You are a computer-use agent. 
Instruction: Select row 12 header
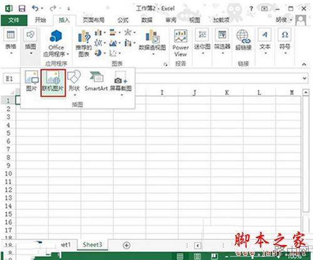pos(8,190)
